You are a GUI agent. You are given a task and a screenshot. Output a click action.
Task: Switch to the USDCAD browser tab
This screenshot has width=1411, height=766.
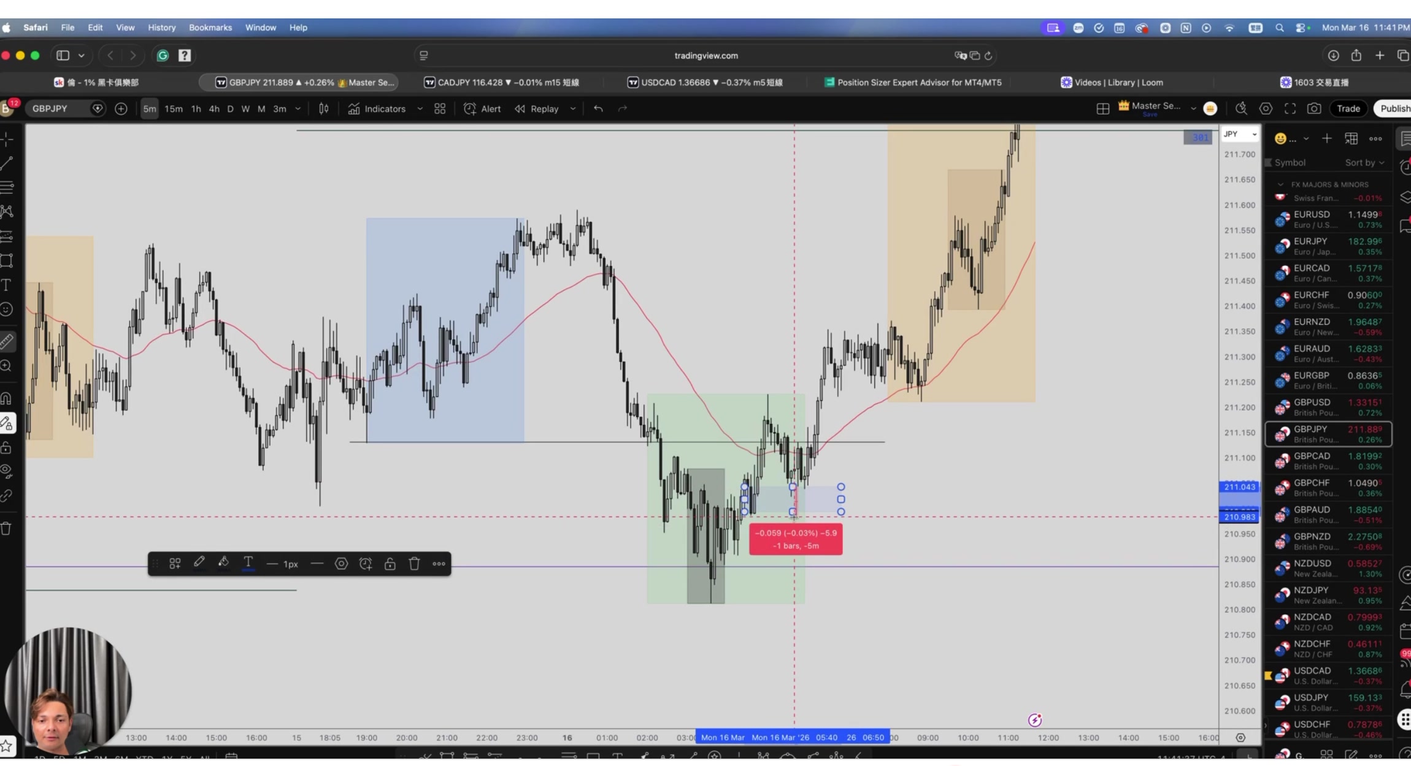click(705, 82)
